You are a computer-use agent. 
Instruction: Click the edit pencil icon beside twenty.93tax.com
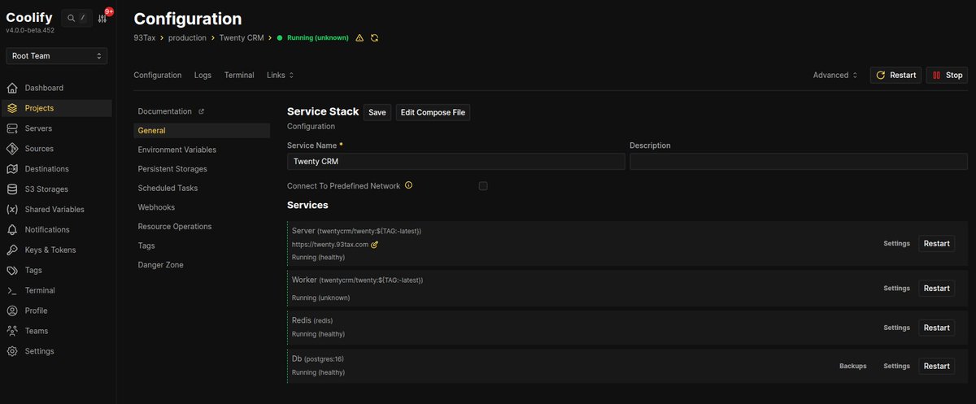[x=375, y=244]
